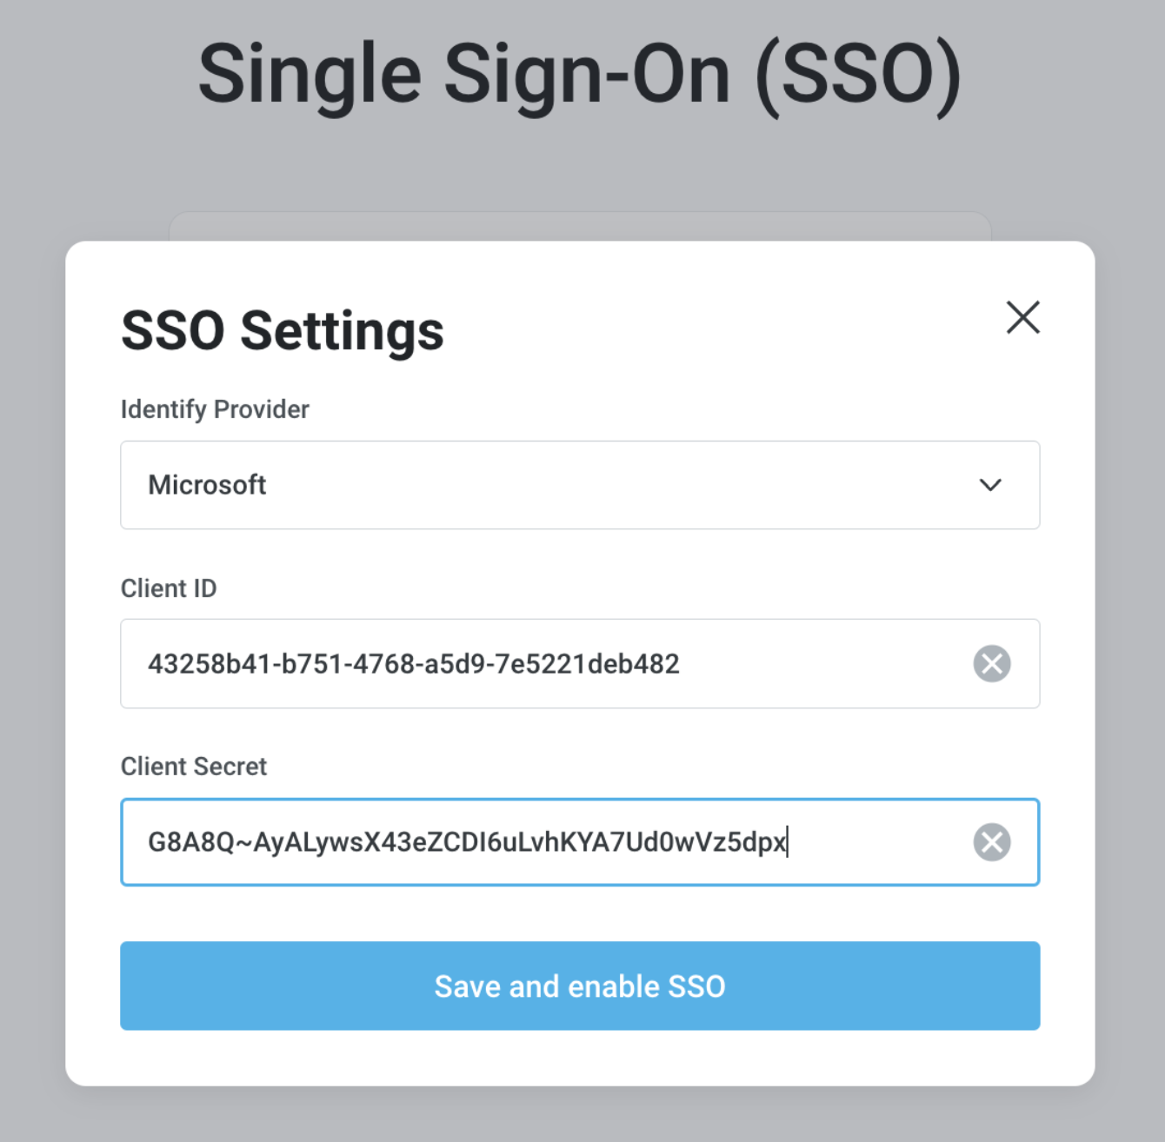1165x1142 pixels.
Task: Click the 43258b41-b751 Client ID value
Action: (414, 664)
